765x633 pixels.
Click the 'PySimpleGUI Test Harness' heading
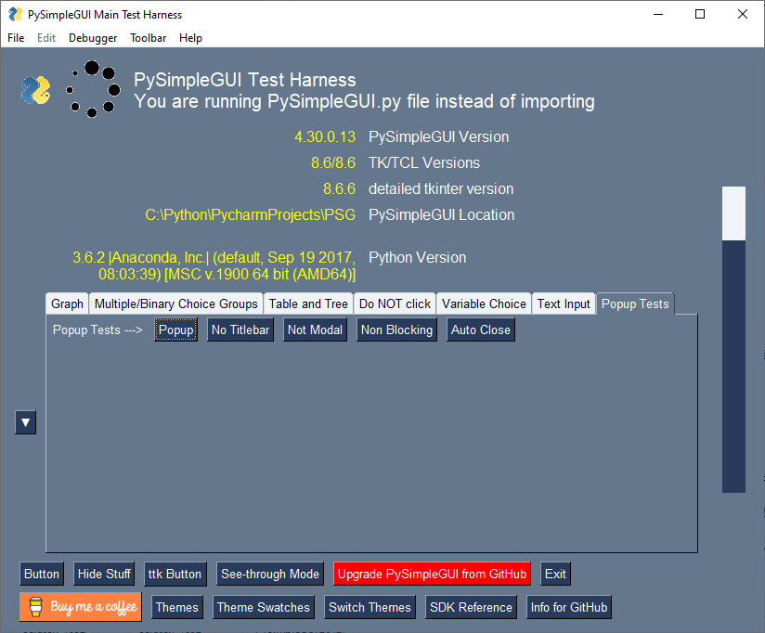tap(245, 80)
